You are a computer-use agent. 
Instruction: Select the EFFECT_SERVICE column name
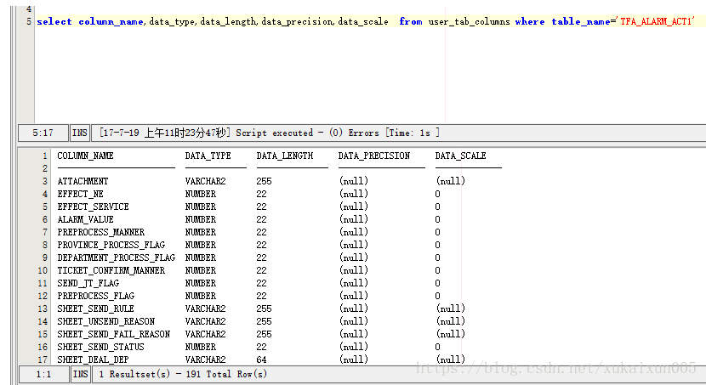click(93, 207)
